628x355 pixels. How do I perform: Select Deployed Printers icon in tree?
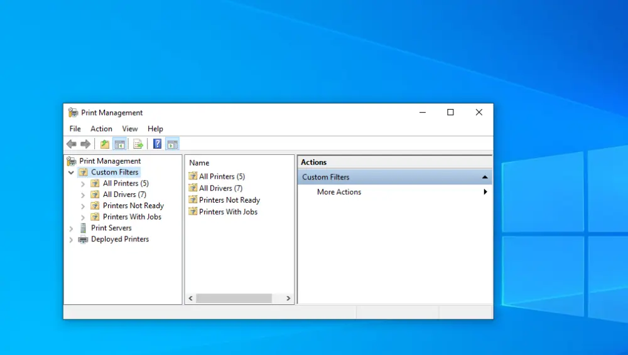point(83,240)
